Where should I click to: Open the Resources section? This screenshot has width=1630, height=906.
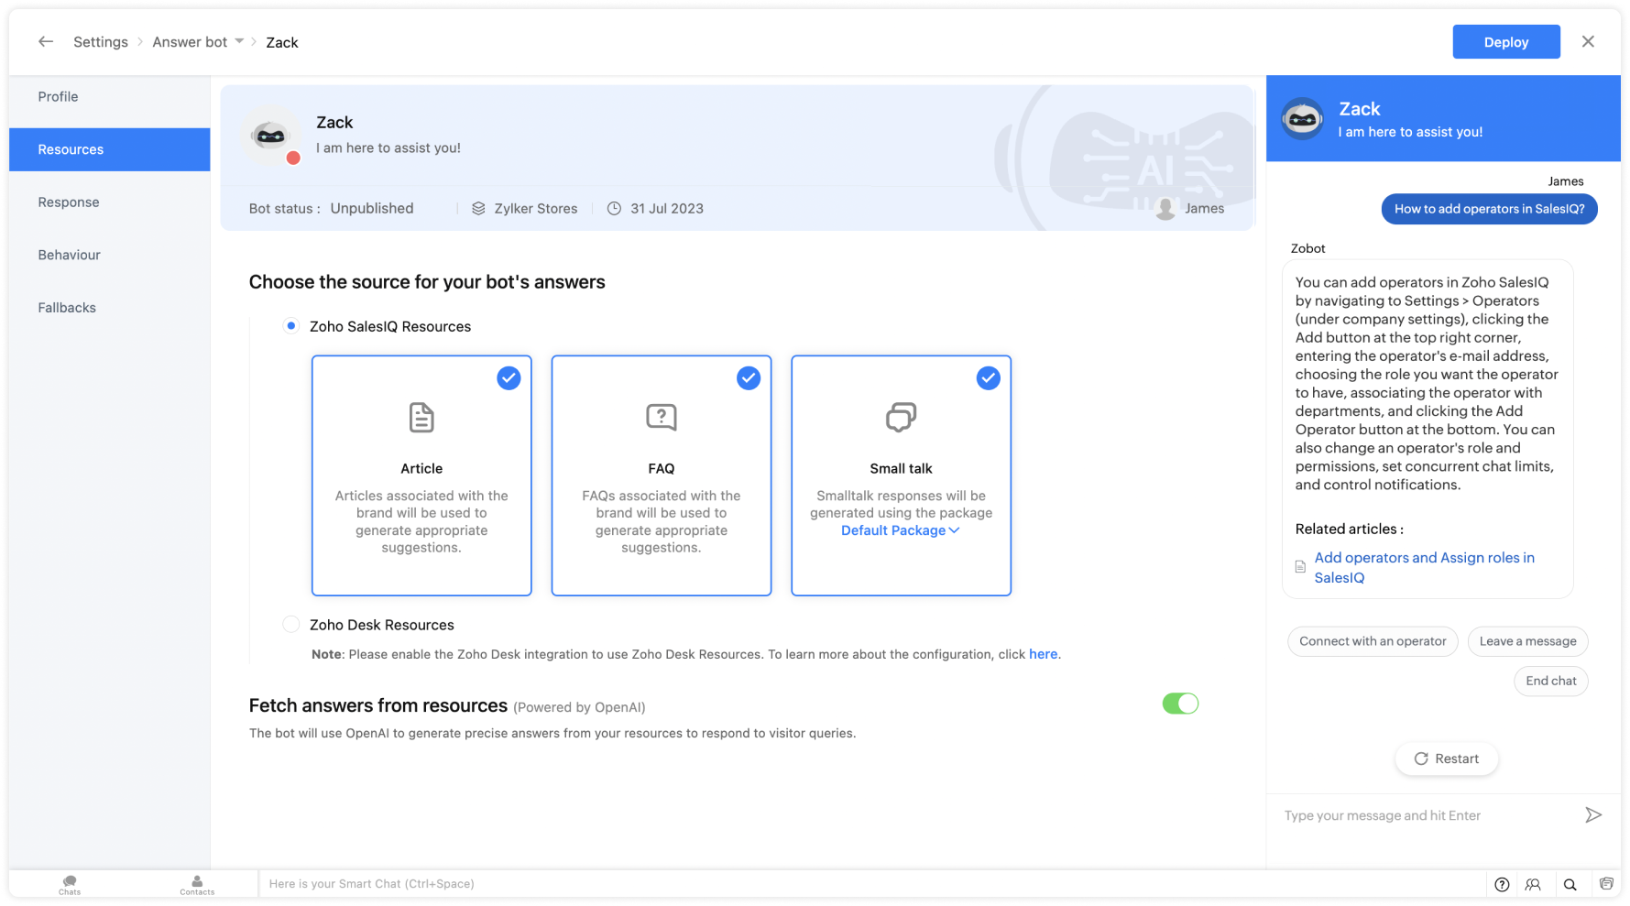109,149
